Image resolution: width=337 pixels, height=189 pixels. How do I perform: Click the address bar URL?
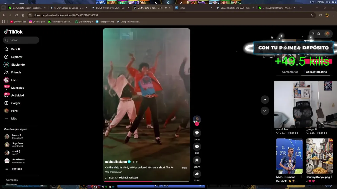(66, 15)
